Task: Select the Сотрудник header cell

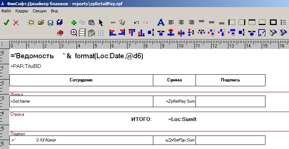Action: pos(81,80)
